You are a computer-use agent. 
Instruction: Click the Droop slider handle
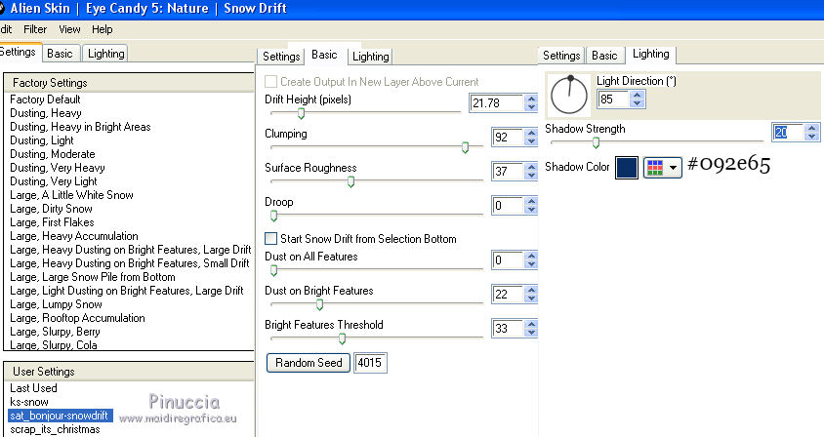pyautogui.click(x=273, y=216)
